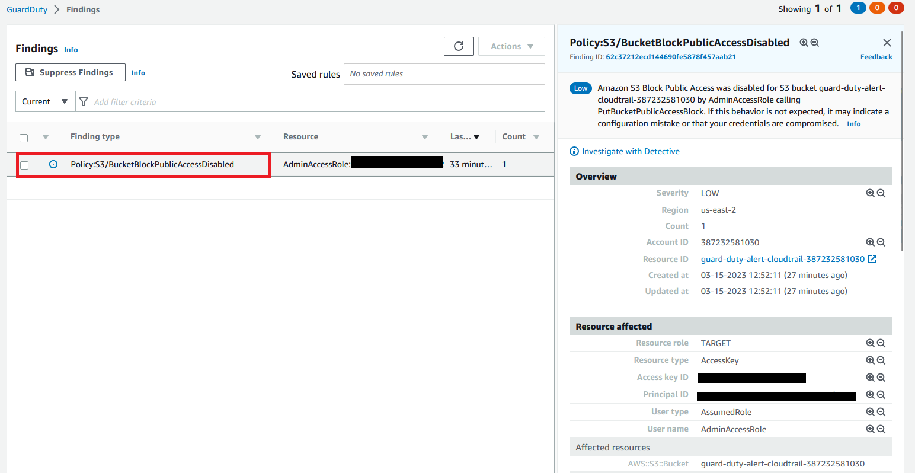Screen dimensions: 915x473
Task: Open the Actions dropdown
Action: coord(512,46)
